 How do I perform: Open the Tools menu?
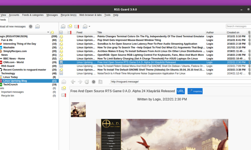(x=107, y=15)
